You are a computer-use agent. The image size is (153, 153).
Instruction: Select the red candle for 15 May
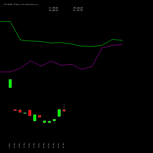pos(30,113)
